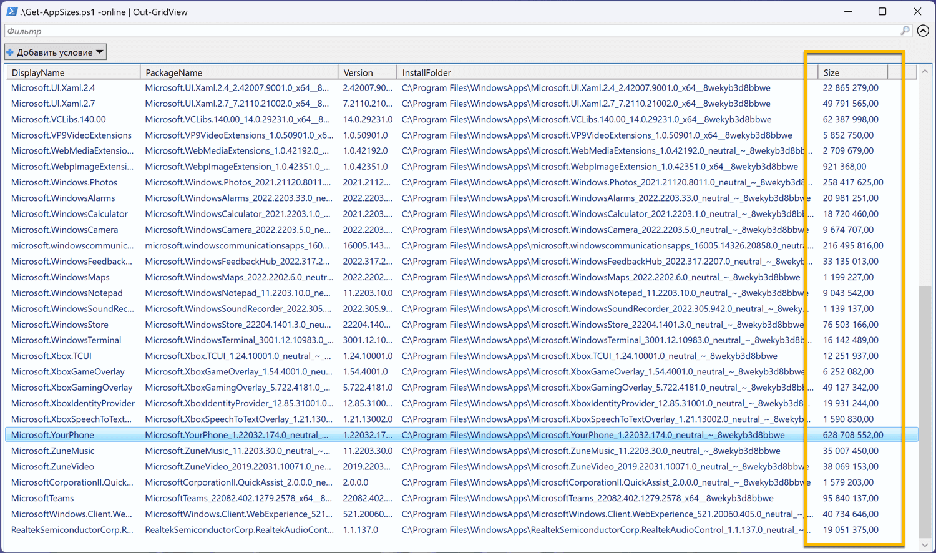Select the Microsoft.UI.Xaml.2.4 row
Image resolution: width=936 pixels, height=553 pixels.
pyautogui.click(x=462, y=88)
